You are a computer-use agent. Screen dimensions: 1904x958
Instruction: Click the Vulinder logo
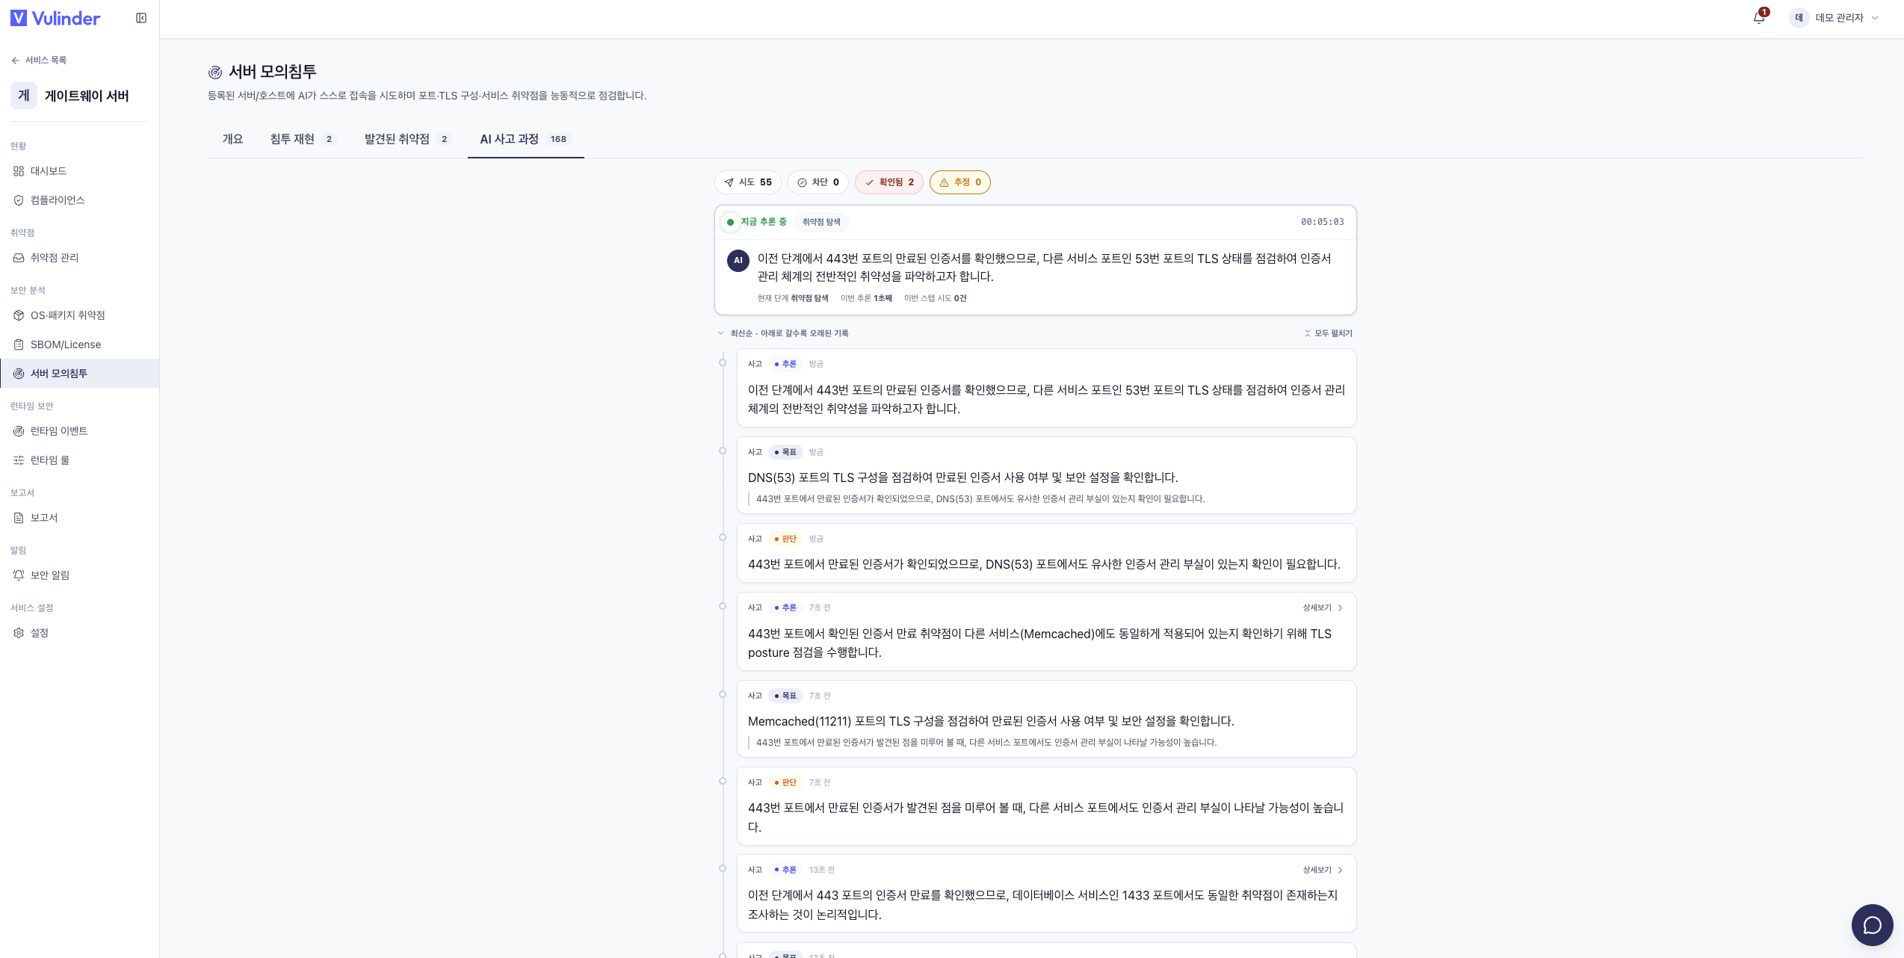coord(55,18)
